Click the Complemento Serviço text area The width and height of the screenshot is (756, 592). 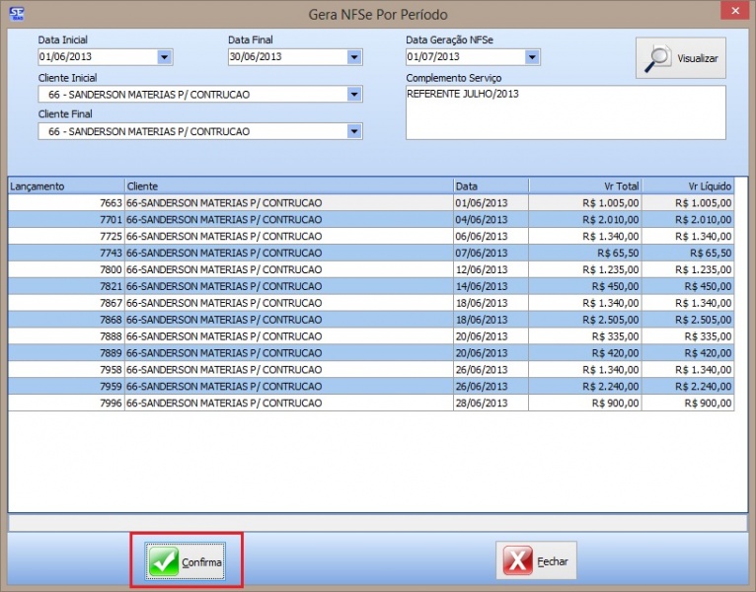[x=565, y=111]
